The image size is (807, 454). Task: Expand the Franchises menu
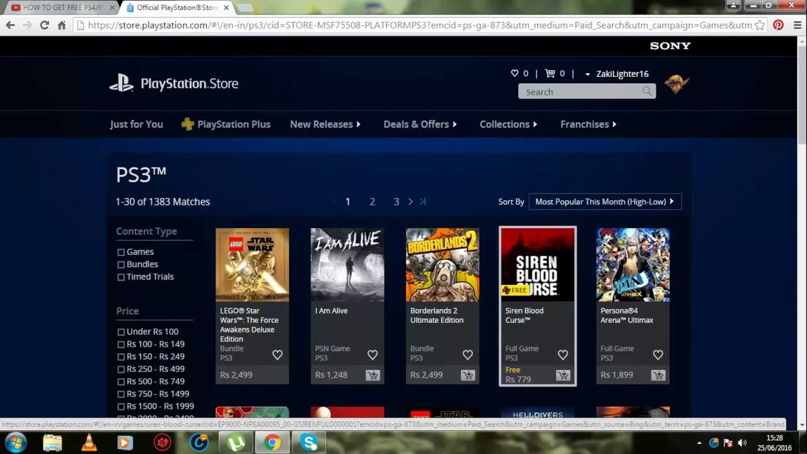588,124
